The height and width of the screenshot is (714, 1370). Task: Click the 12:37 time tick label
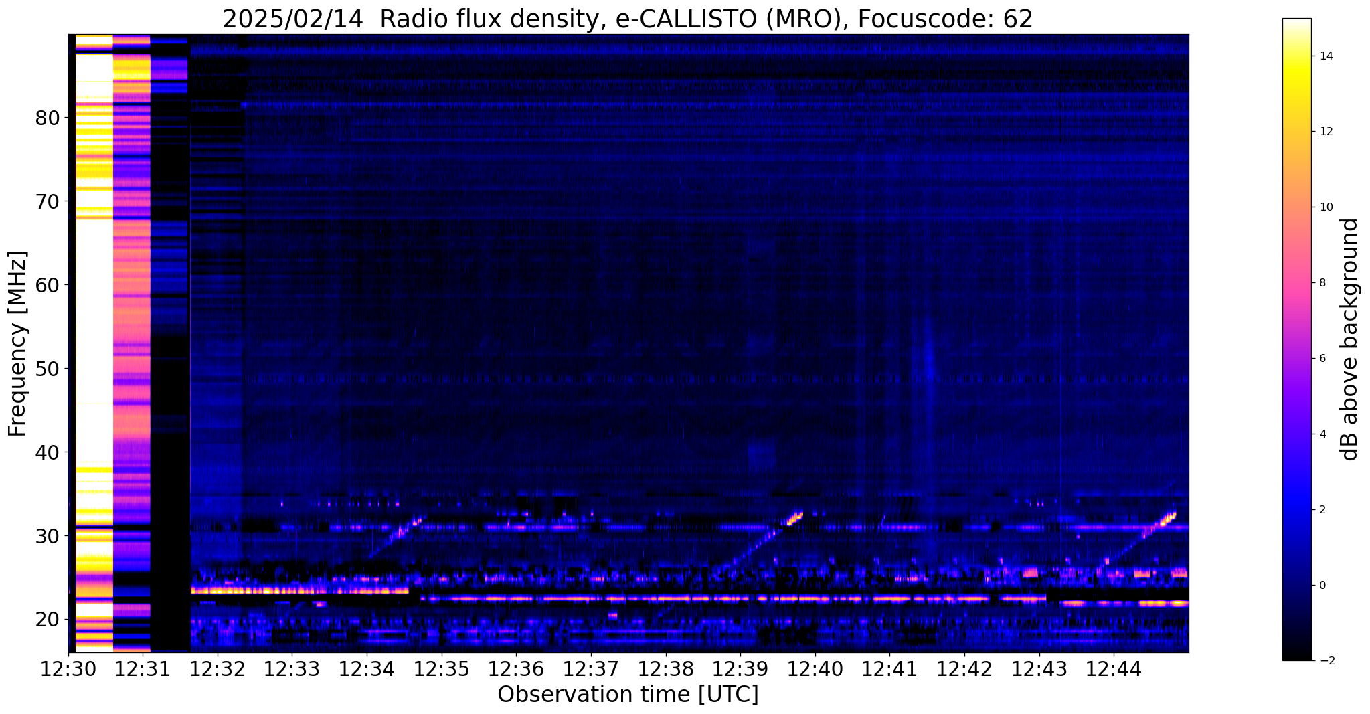coord(591,668)
